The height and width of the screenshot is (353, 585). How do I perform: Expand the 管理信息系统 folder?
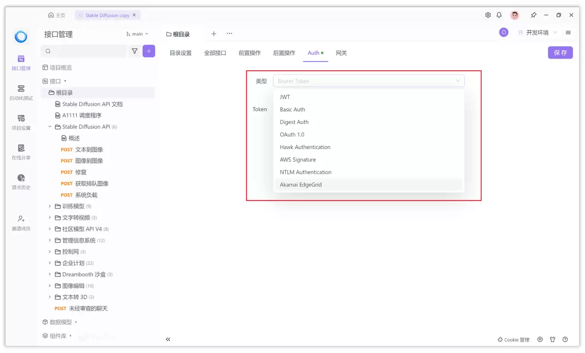click(x=50, y=240)
